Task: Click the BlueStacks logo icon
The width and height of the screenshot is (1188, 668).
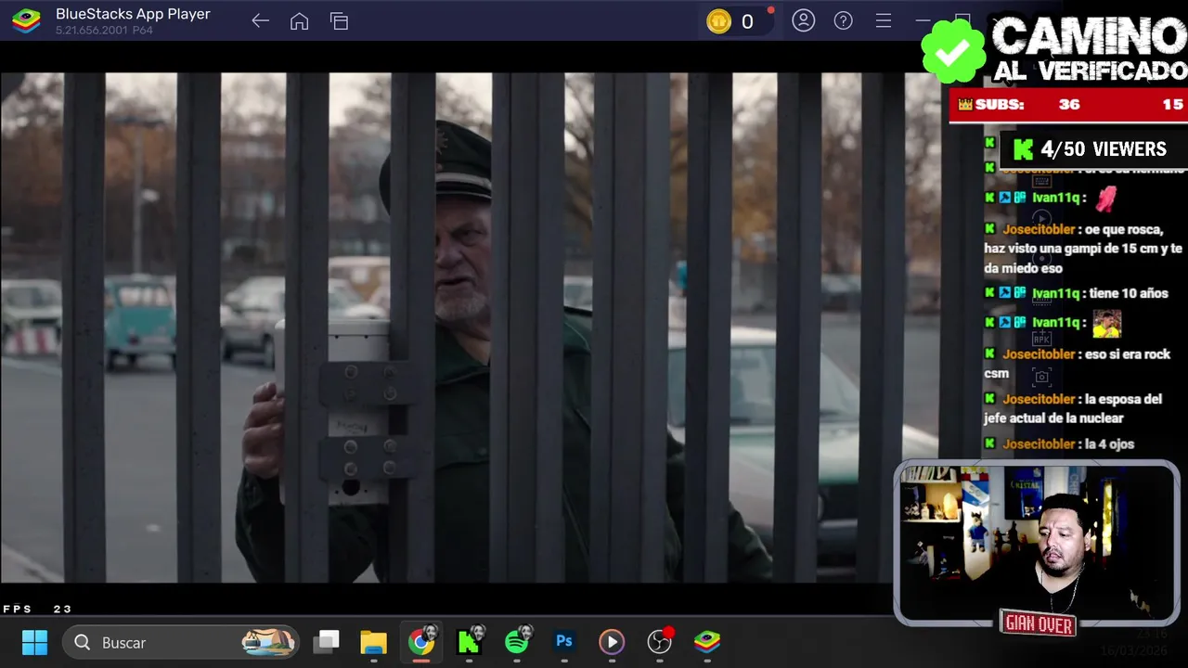Action: point(26,20)
